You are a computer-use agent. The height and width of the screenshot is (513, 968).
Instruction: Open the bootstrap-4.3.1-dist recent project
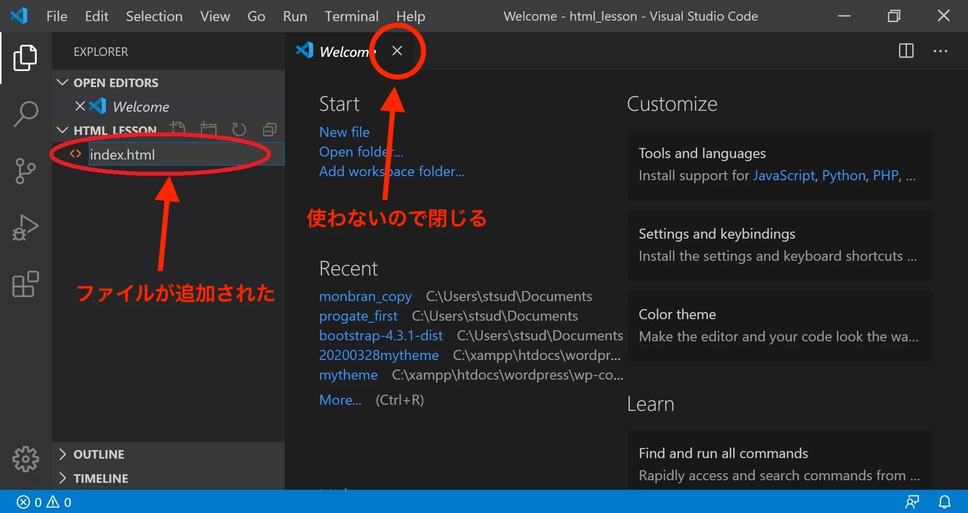(381, 335)
